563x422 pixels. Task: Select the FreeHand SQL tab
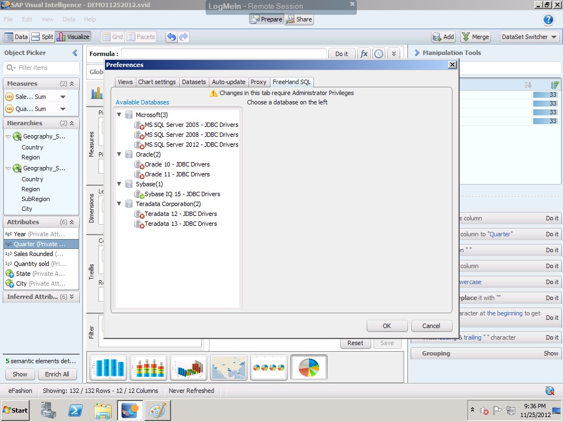coord(291,82)
